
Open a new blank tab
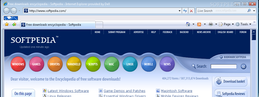(99, 25)
